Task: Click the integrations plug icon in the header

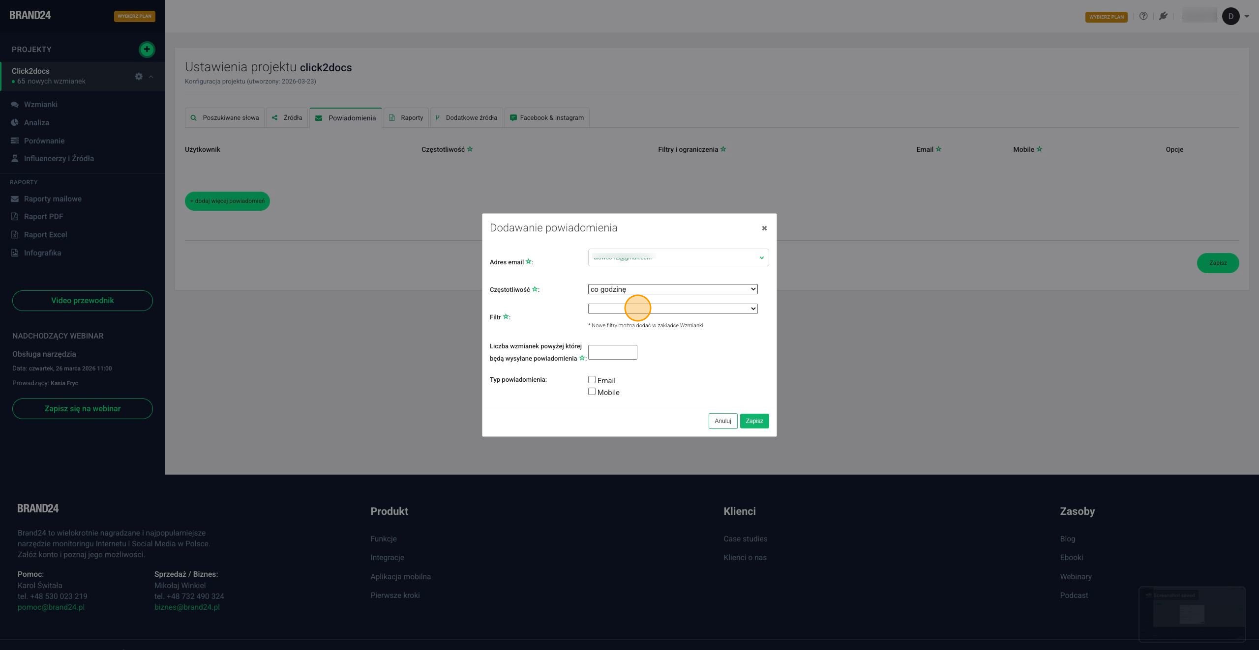Action: pyautogui.click(x=1163, y=16)
